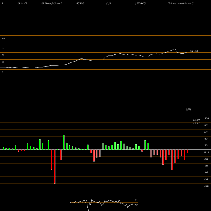Select the tallest green MR histogram bar
The height and width of the screenshot is (211, 211).
(x=64, y=143)
